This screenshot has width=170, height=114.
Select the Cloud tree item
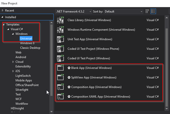coord(19,62)
